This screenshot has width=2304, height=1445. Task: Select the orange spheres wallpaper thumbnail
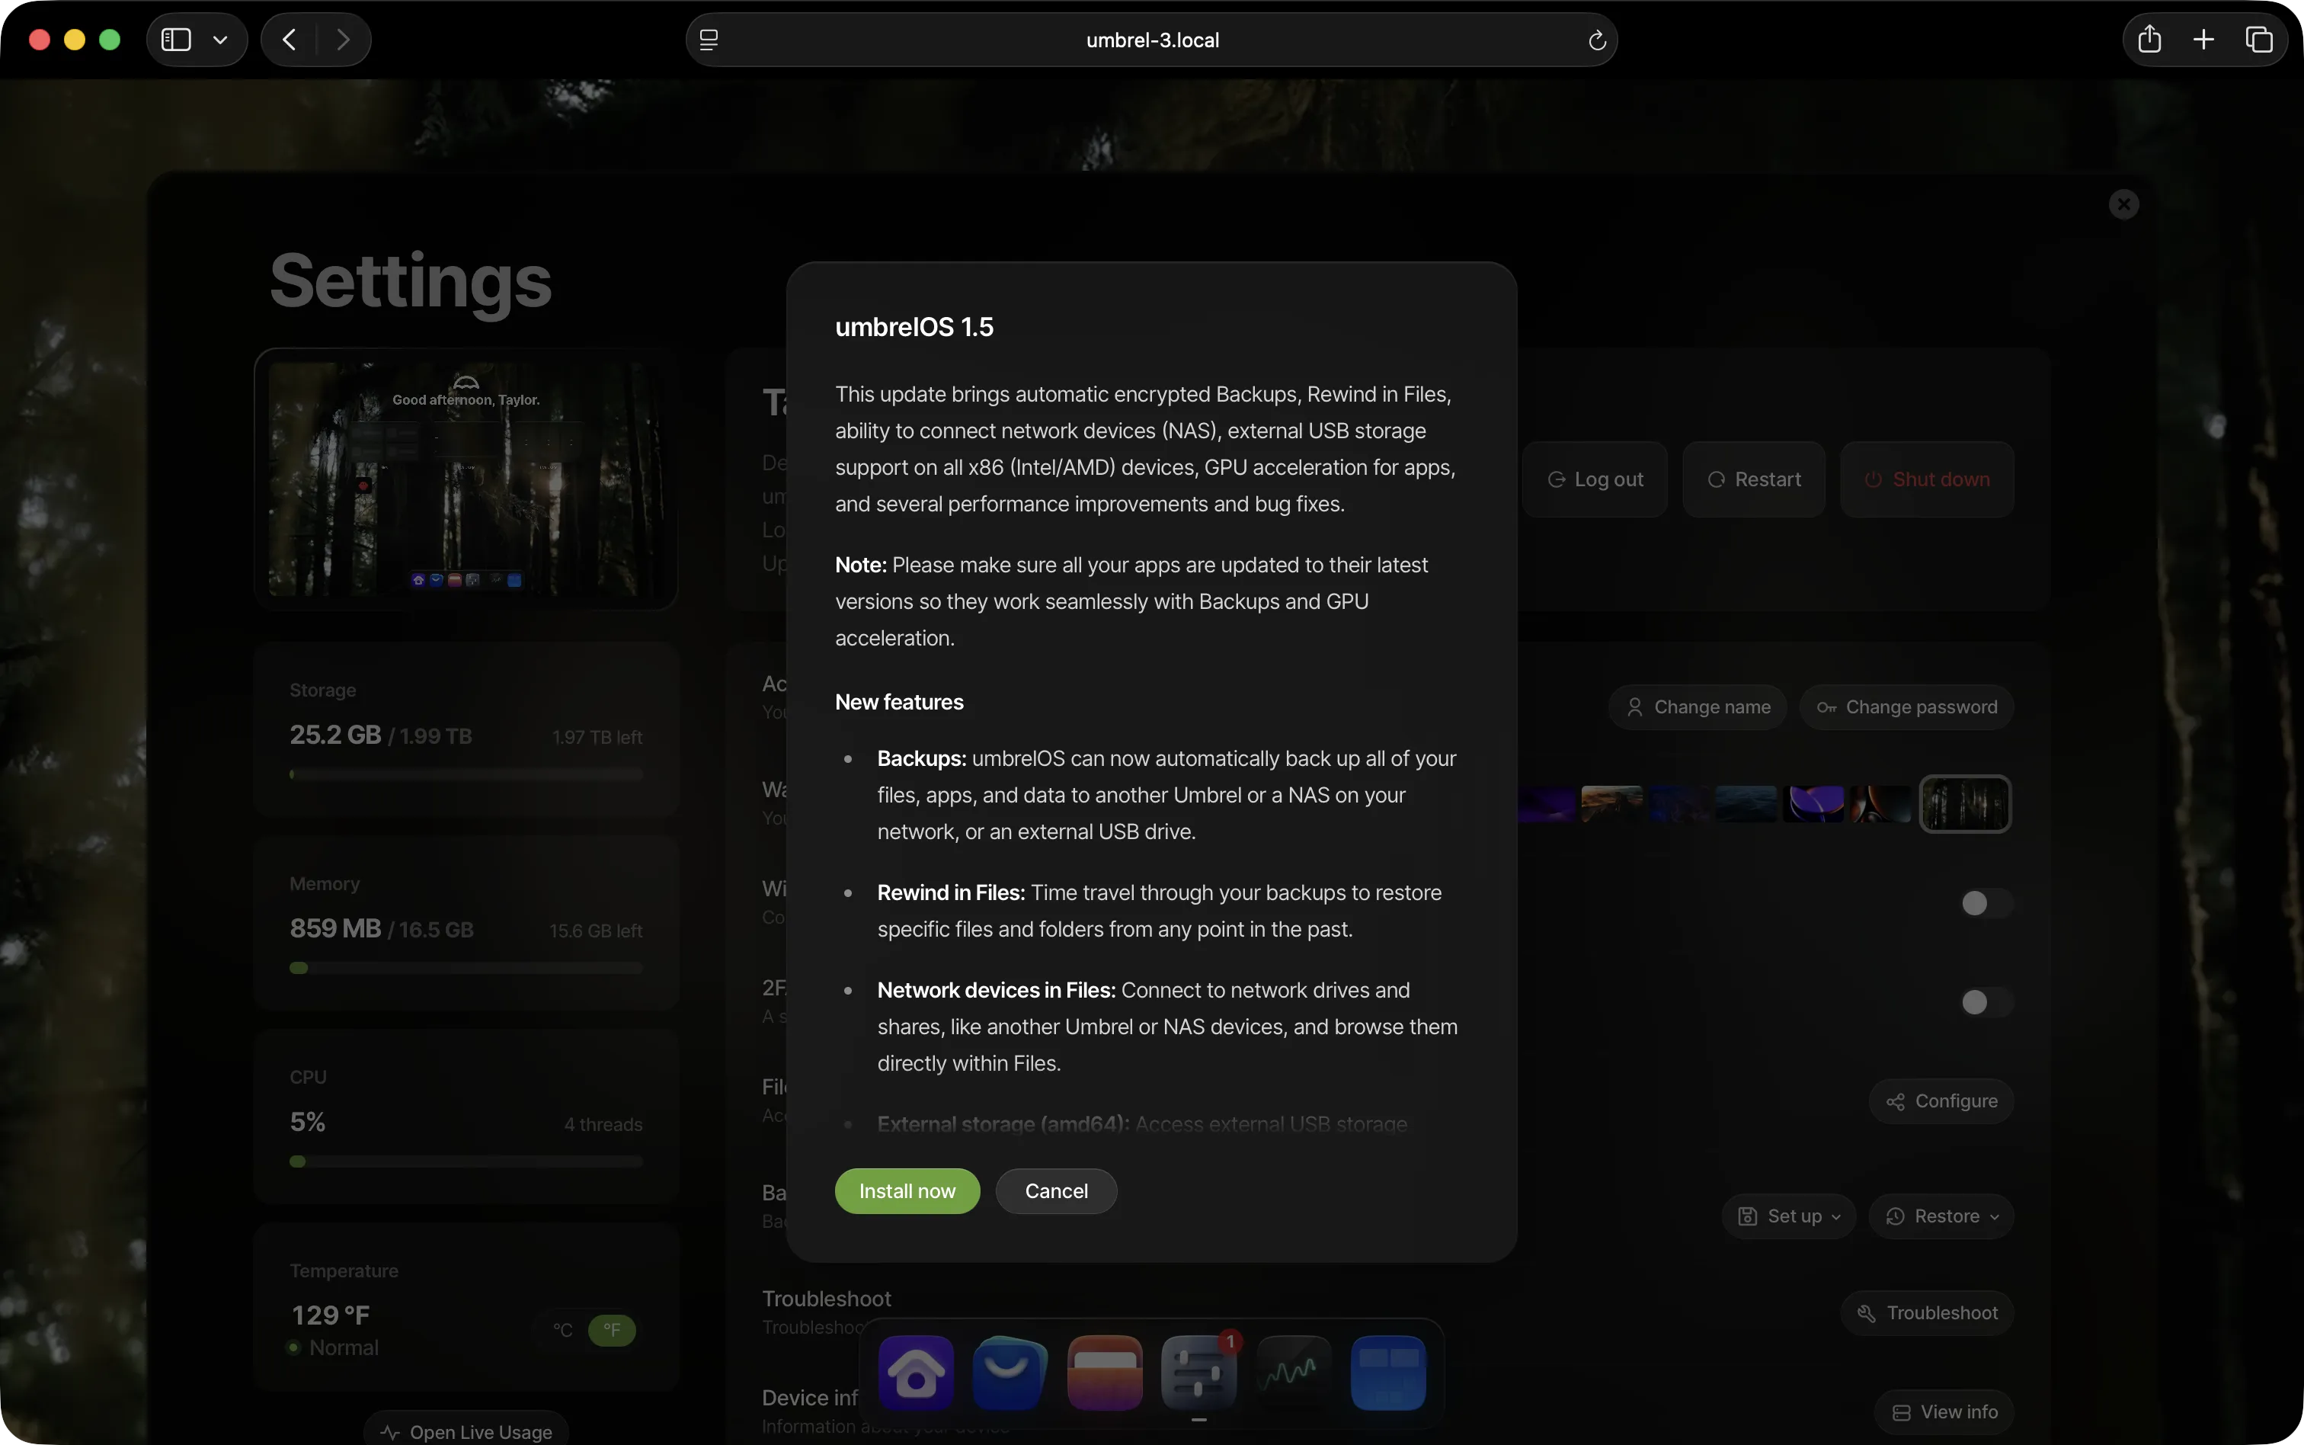click(x=1880, y=804)
